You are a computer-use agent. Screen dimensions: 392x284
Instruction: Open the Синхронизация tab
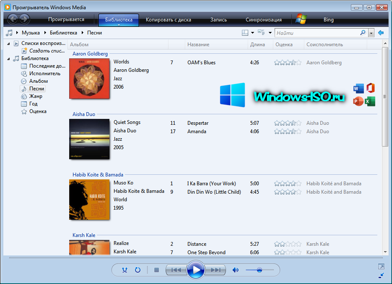[x=264, y=19]
